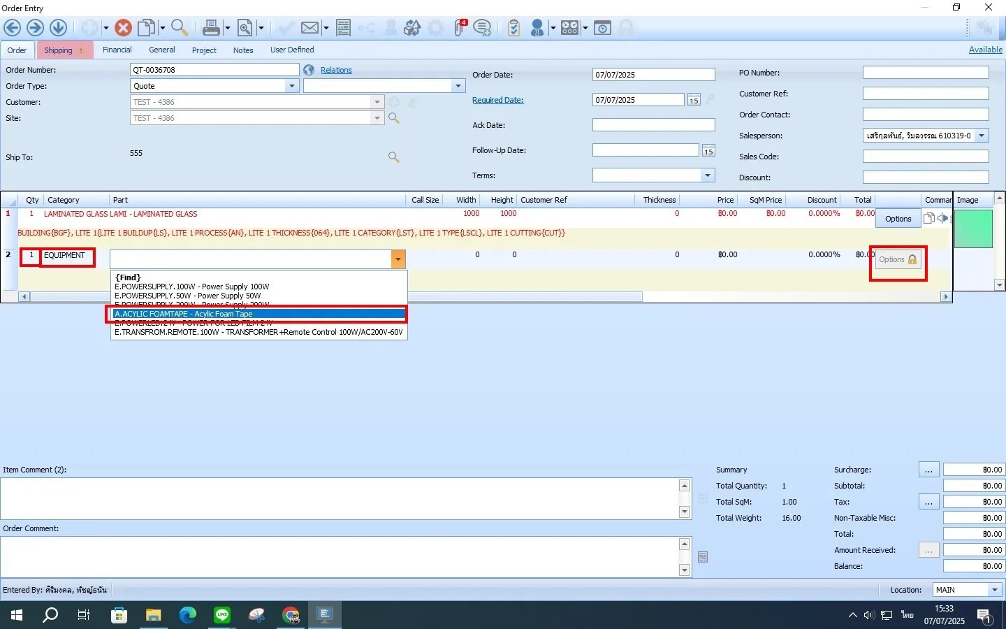The height and width of the screenshot is (629, 1006).
Task: Open the scheduled window clock icon
Action: (602, 28)
